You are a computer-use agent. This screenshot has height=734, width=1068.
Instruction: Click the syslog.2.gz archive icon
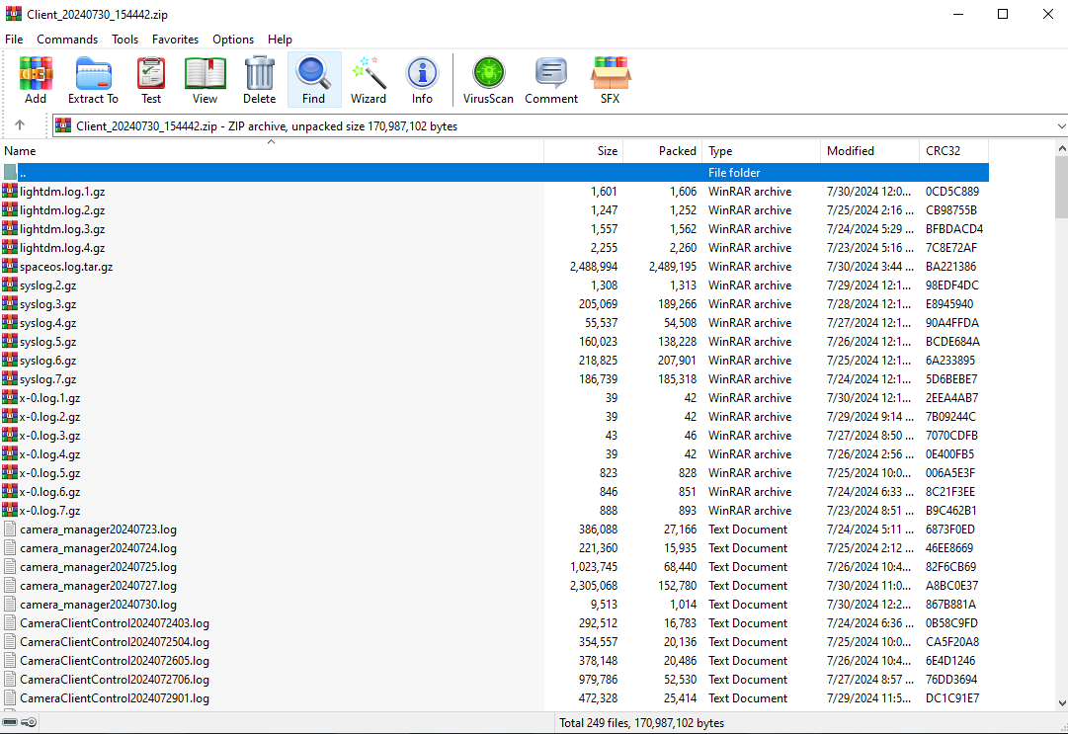click(10, 285)
